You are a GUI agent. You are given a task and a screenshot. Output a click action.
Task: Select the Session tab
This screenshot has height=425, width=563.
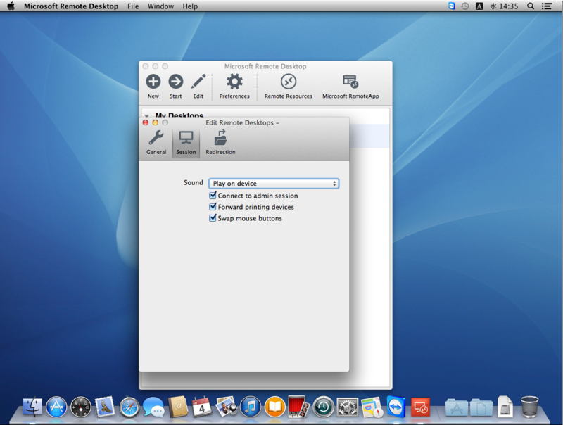[186, 143]
